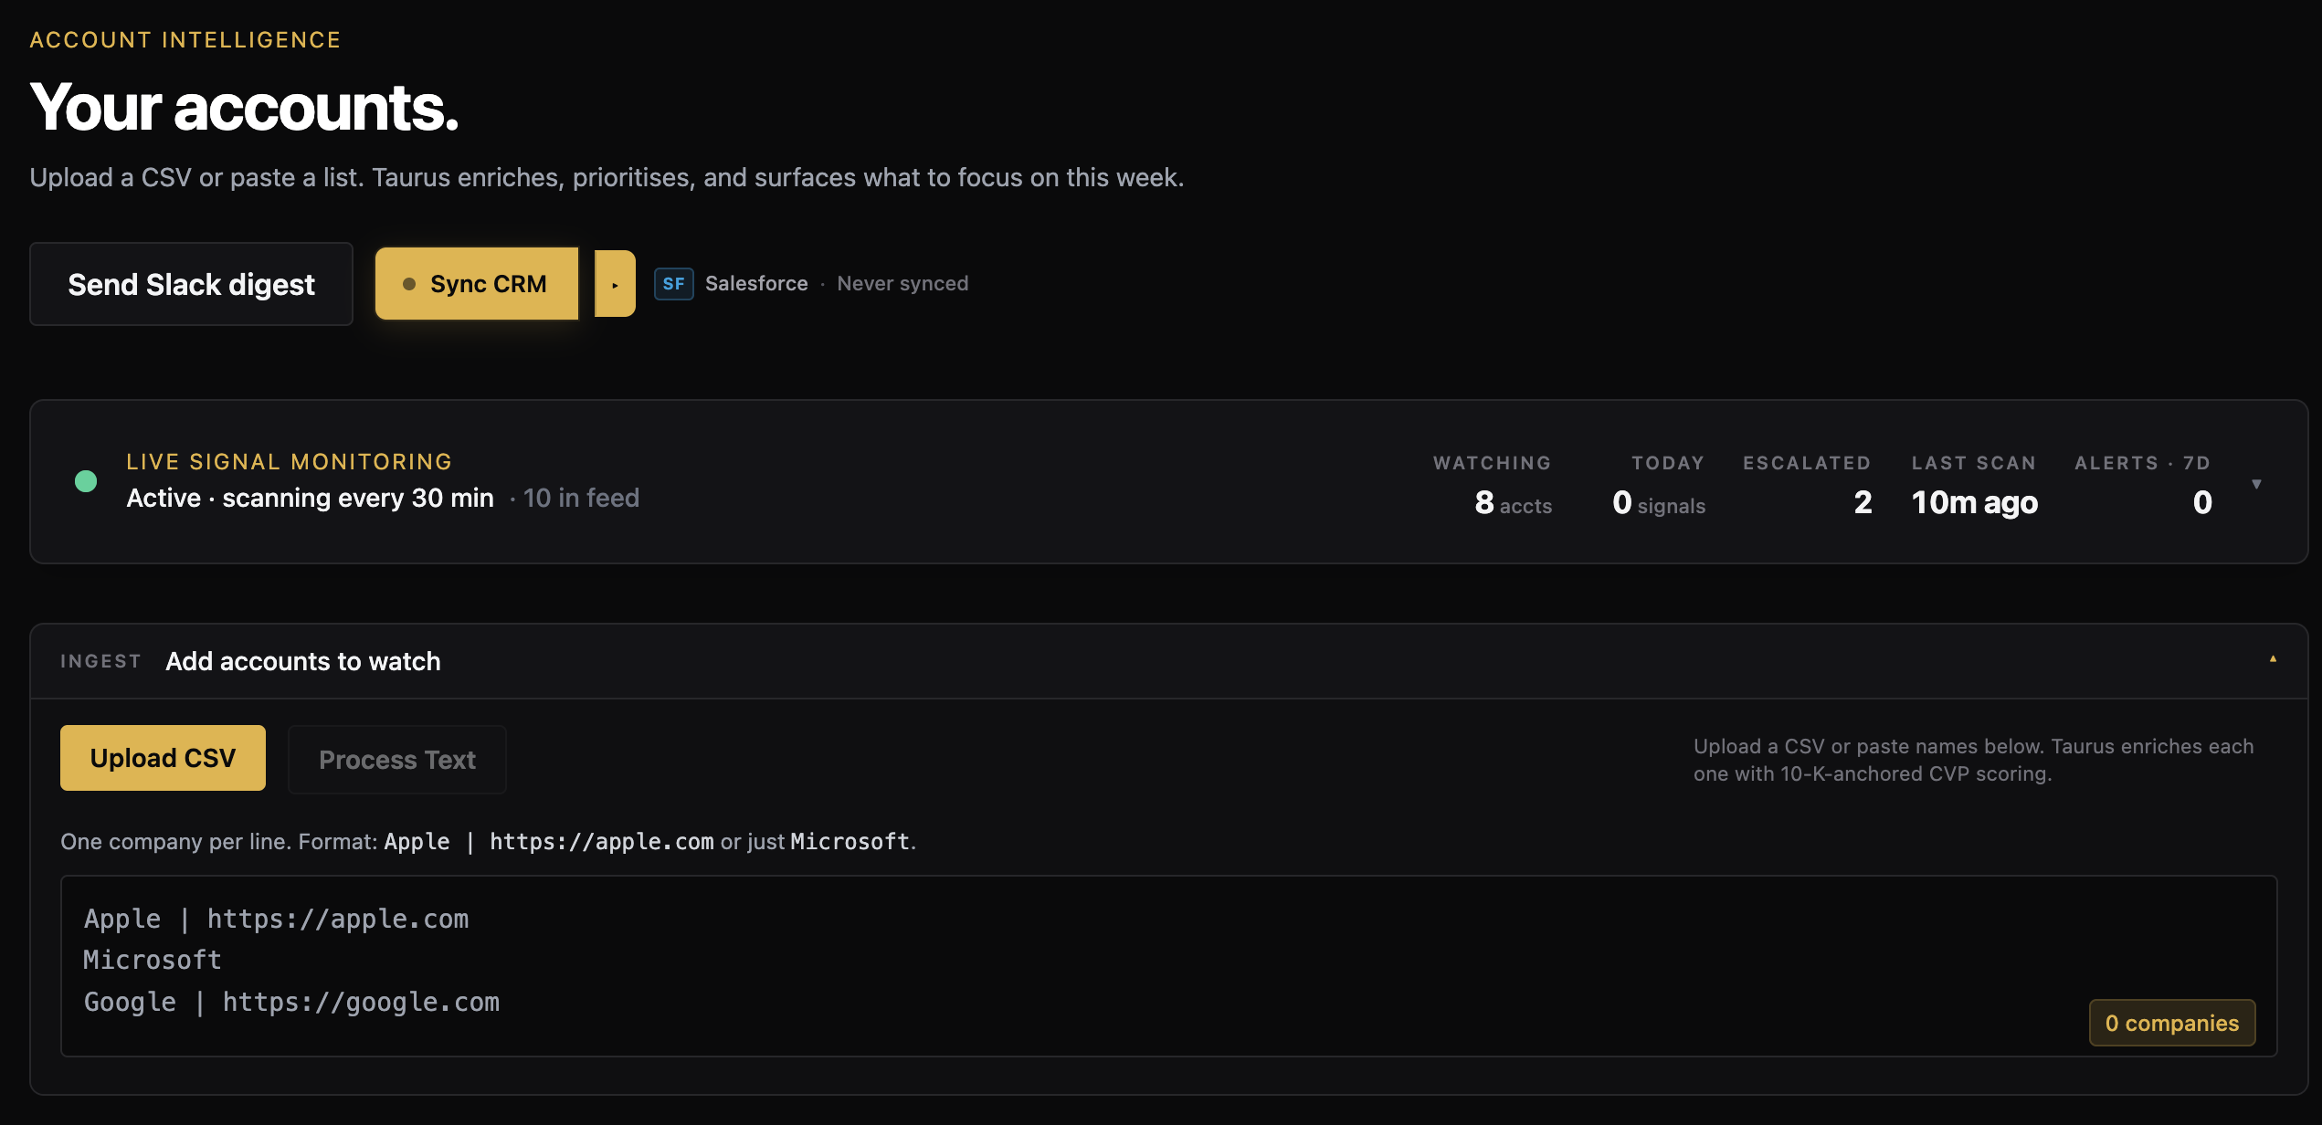
Task: Click the SF Salesforce badge icon
Action: (x=674, y=284)
